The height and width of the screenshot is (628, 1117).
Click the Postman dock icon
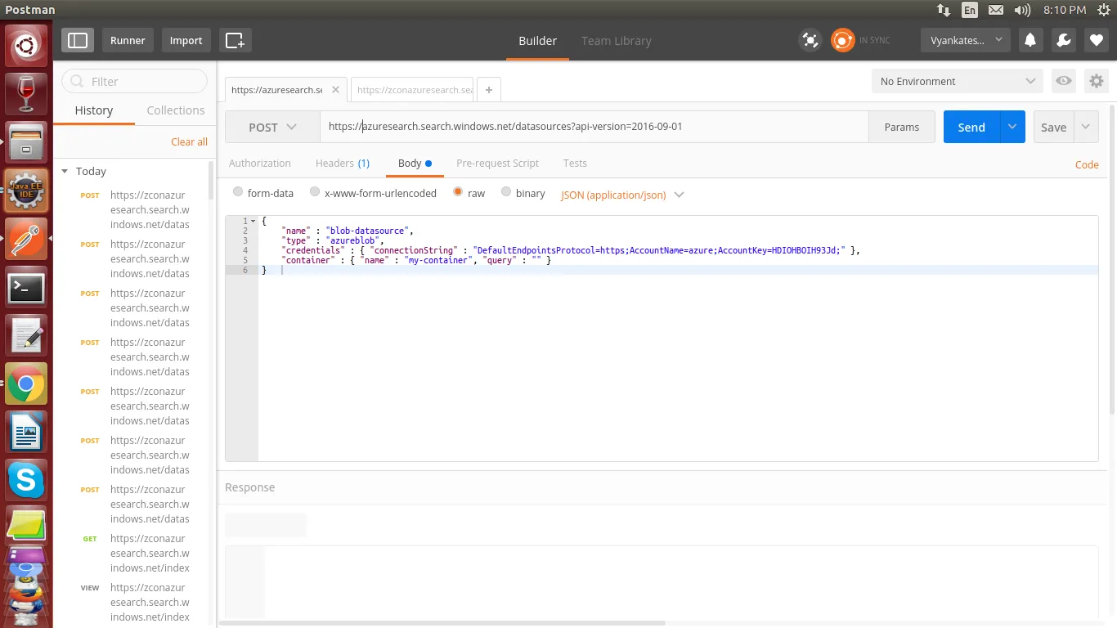click(x=26, y=238)
